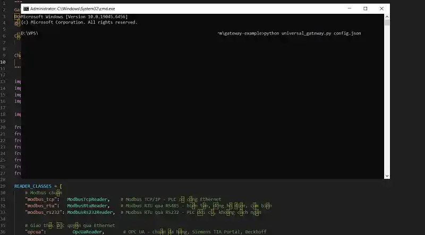
Task: Click ModbusTcpReader in the code
Action: (x=87, y=199)
